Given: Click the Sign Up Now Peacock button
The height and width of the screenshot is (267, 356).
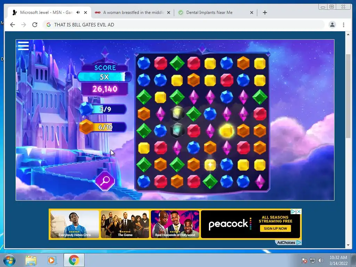Looking at the screenshot, I should 275,228.
